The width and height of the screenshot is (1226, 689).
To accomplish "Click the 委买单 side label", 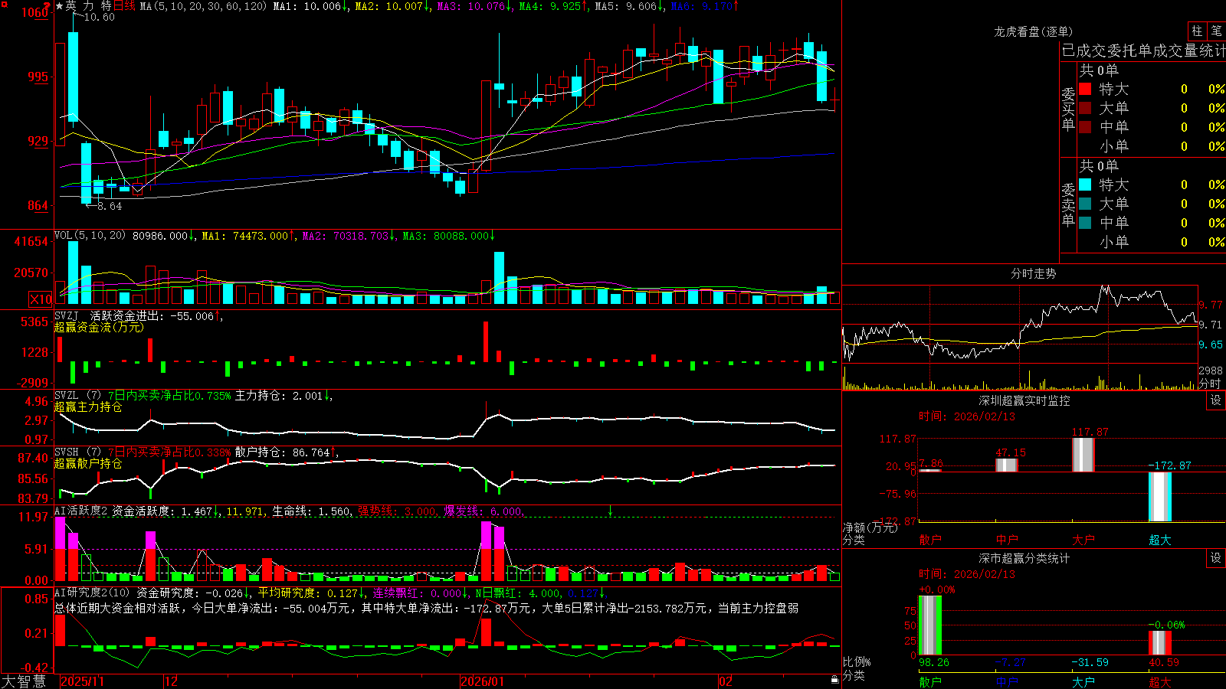I will pos(1068,109).
